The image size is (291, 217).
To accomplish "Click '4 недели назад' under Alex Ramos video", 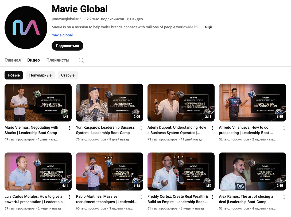I will pos(264,208).
